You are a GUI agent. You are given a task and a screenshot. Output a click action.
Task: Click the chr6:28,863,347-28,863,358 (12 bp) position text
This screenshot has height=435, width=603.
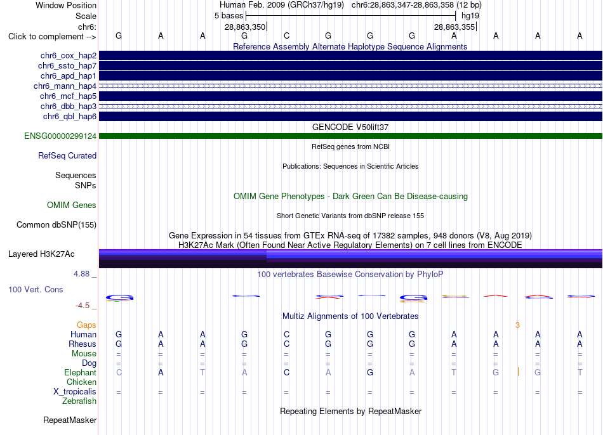[416, 5]
